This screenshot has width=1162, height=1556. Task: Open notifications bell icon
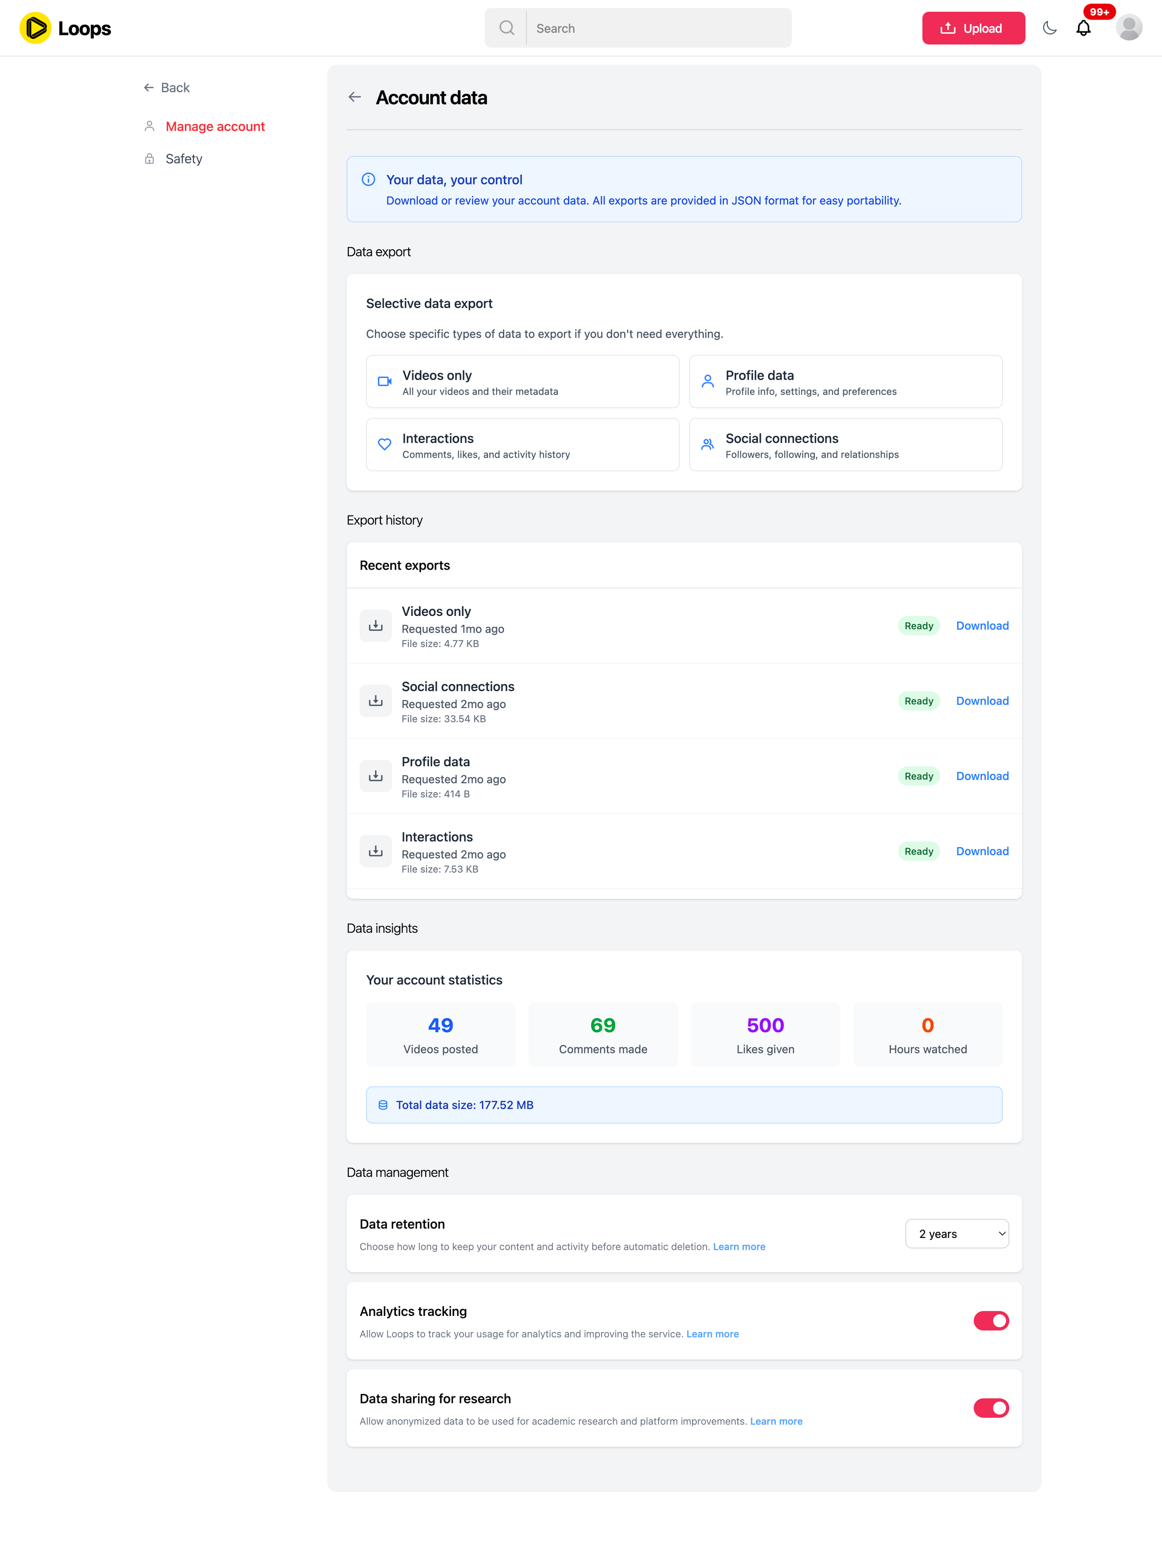click(x=1083, y=28)
